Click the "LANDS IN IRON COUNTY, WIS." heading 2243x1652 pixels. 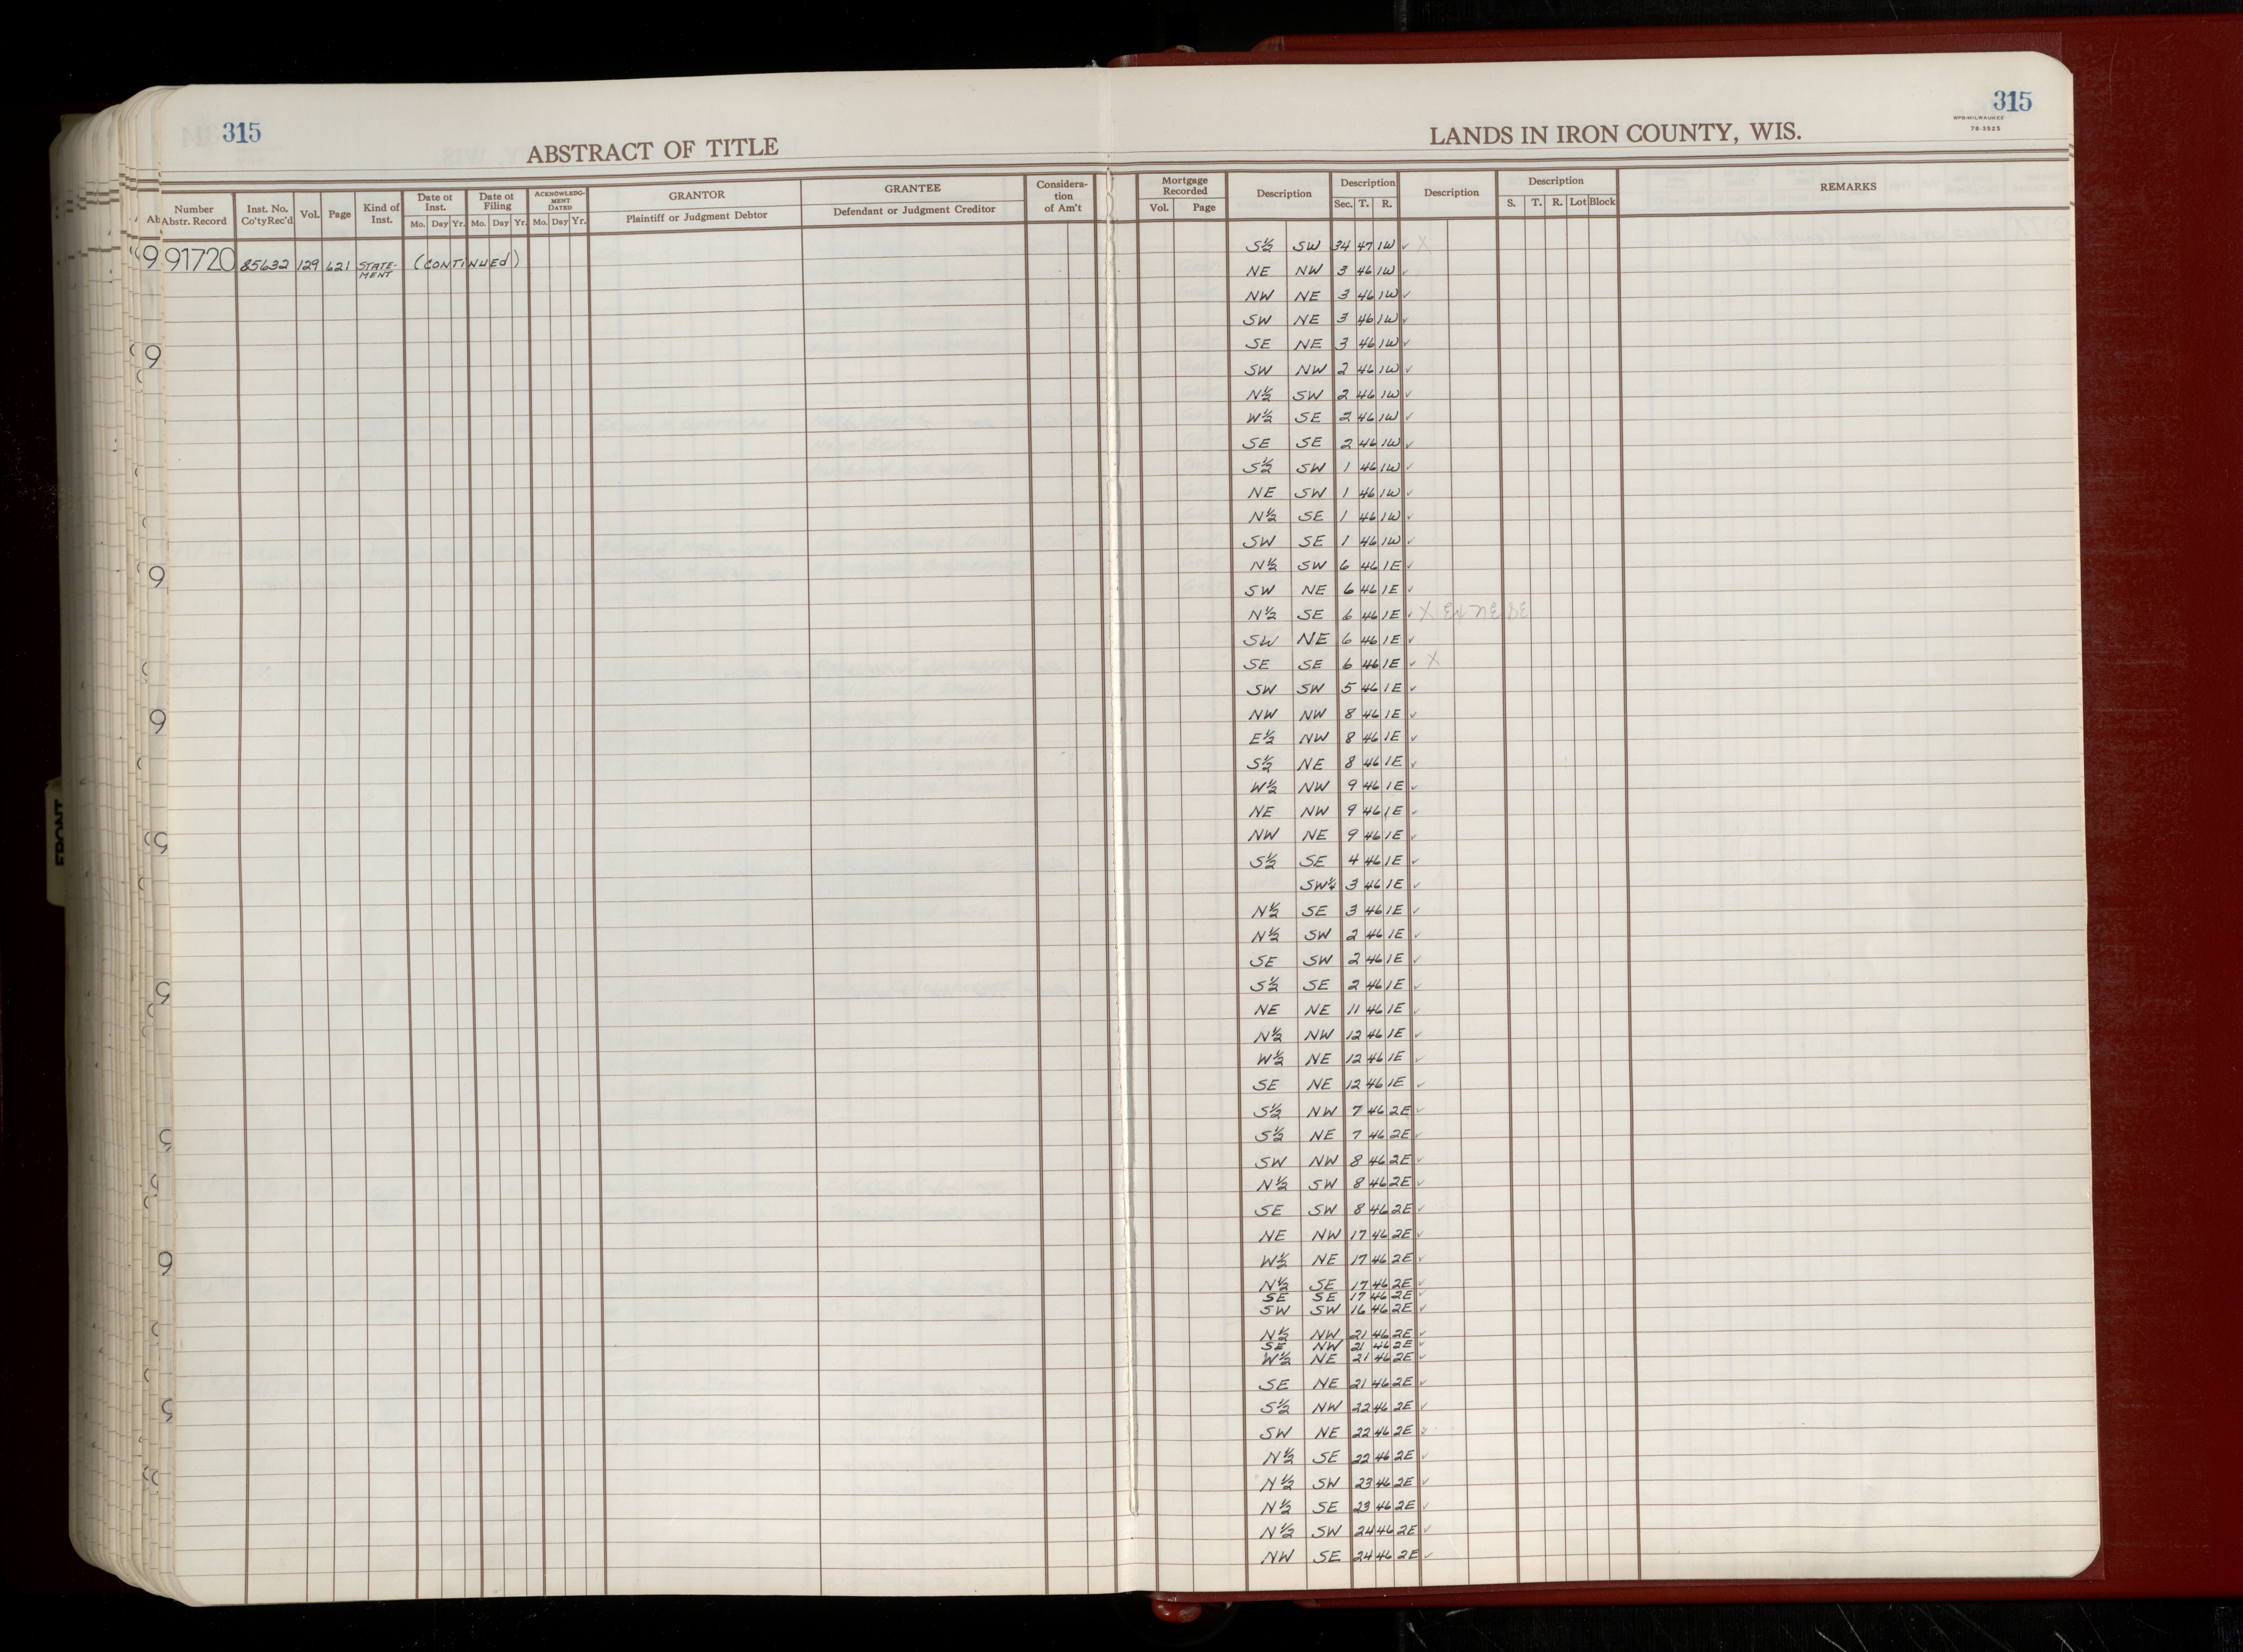click(x=1615, y=133)
